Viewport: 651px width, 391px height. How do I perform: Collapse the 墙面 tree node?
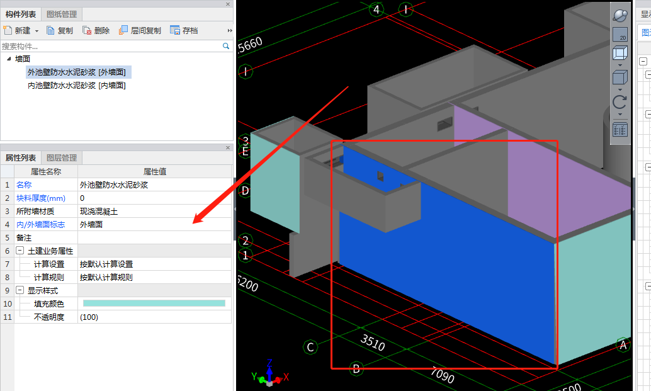pos(9,59)
